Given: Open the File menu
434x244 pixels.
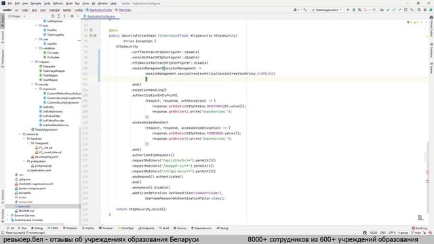Looking at the screenshot, I should point(10,3).
